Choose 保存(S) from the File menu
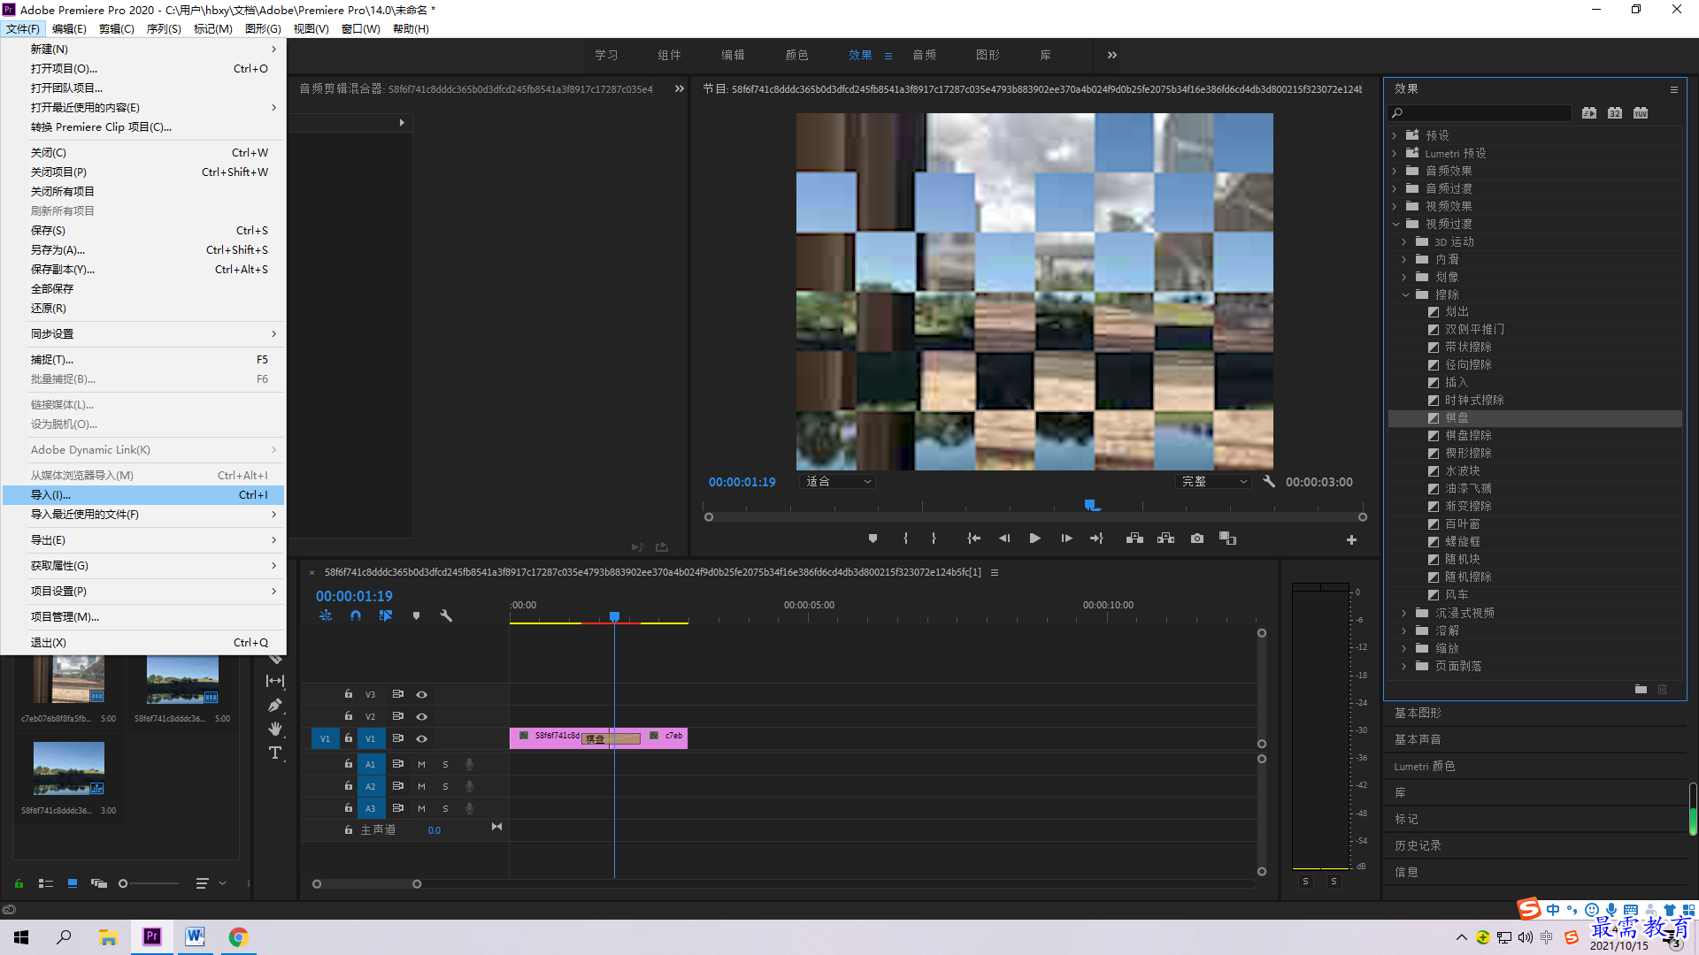 pos(143,230)
